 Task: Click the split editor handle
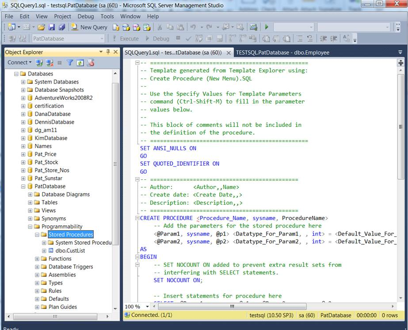pyautogui.click(x=401, y=62)
